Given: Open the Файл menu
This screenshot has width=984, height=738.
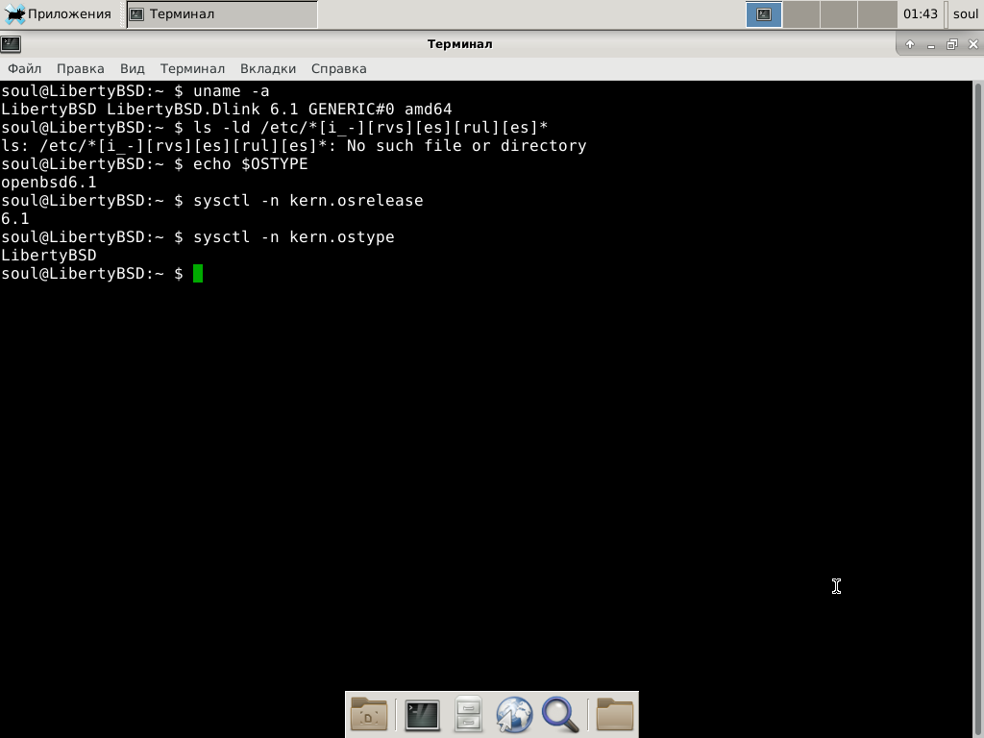Looking at the screenshot, I should click(24, 68).
